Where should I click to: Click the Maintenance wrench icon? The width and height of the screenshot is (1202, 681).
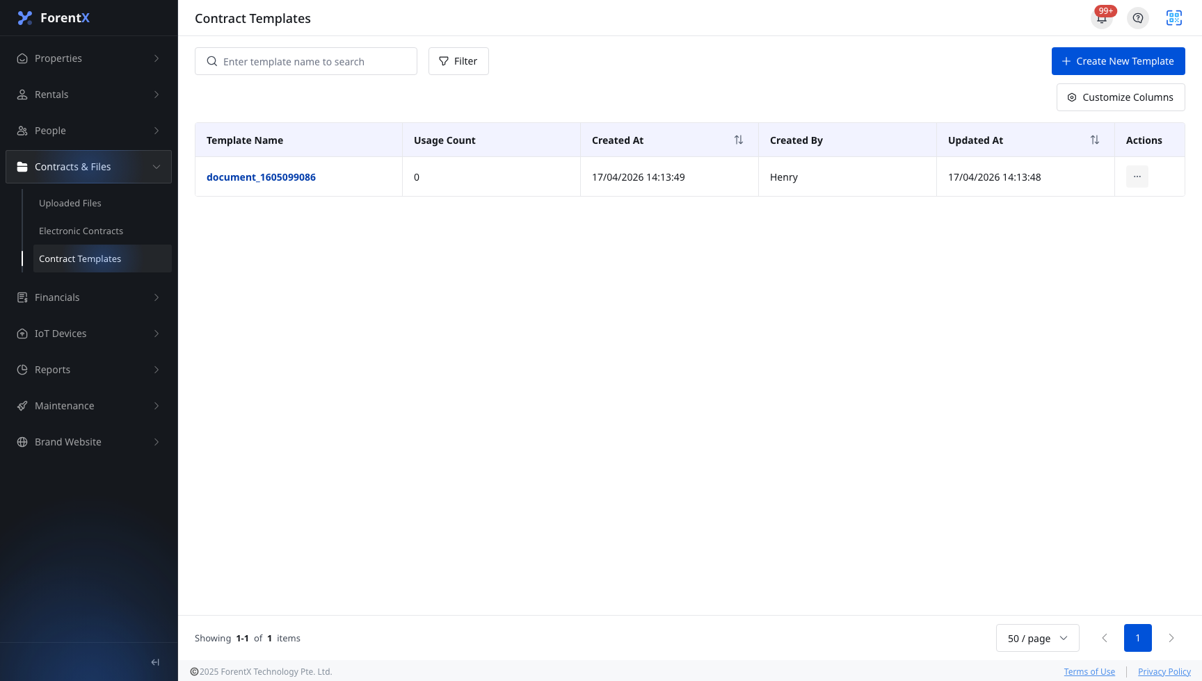click(x=22, y=406)
